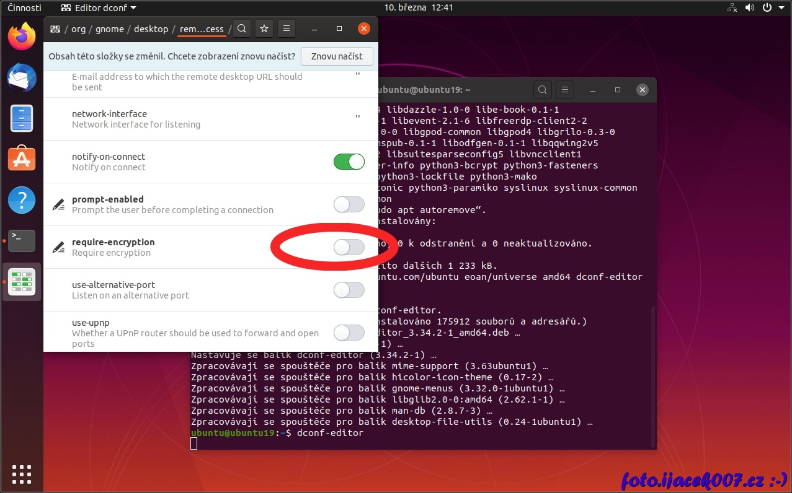Open Firefox from the dock

[x=22, y=37]
